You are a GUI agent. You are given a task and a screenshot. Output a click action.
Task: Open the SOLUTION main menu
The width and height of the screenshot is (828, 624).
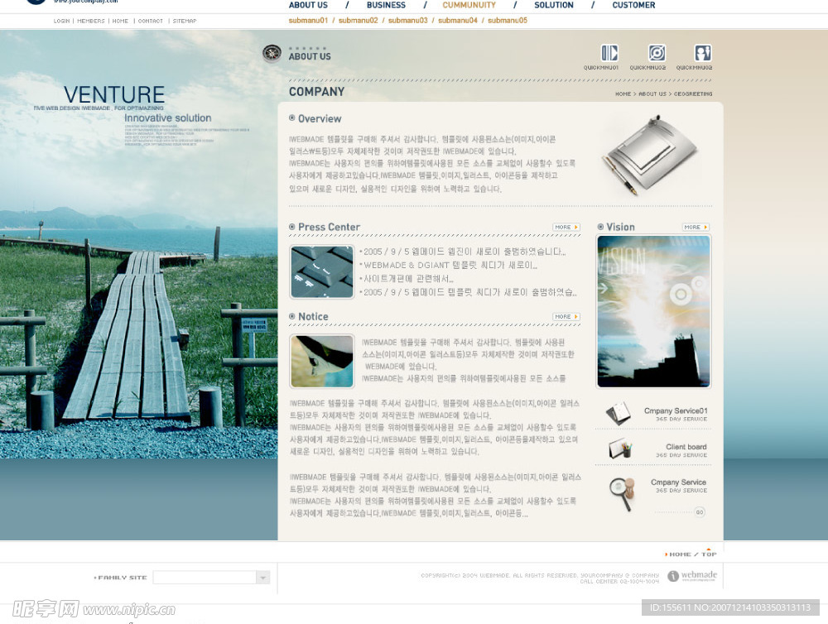[x=553, y=5]
